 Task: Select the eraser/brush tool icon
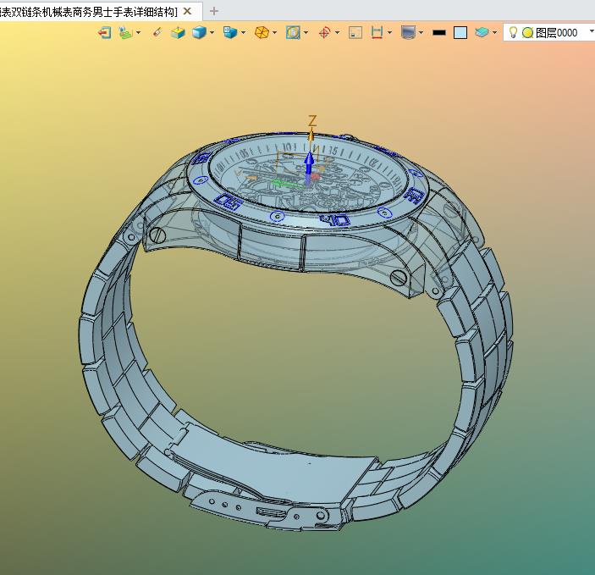(x=157, y=33)
